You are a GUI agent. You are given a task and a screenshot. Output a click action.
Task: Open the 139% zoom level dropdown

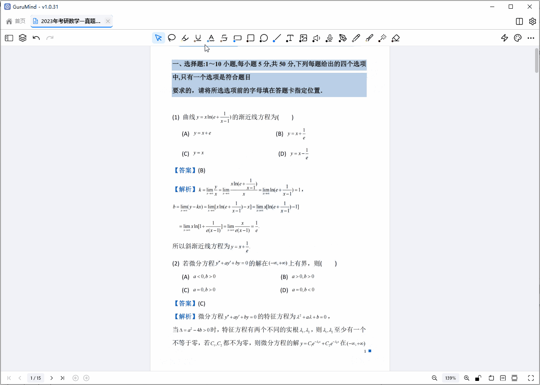[451, 378]
